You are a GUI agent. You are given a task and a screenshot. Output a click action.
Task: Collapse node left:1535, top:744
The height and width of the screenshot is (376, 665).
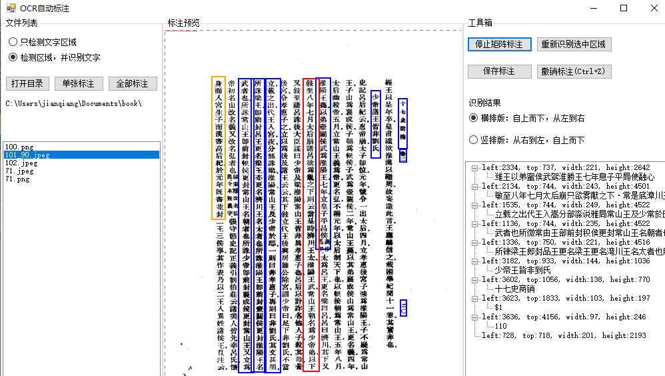tap(474, 205)
